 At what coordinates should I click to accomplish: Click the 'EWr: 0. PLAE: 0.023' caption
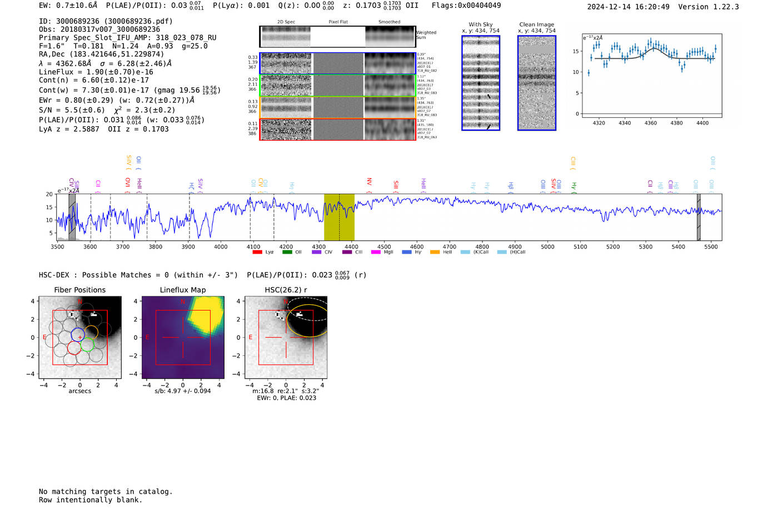[286, 398]
